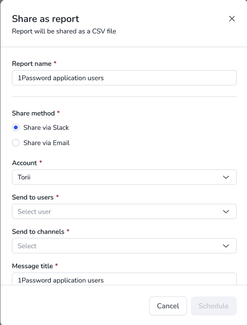This screenshot has width=247, height=325.
Task: Click the Send to users field label
Action: 33,197
